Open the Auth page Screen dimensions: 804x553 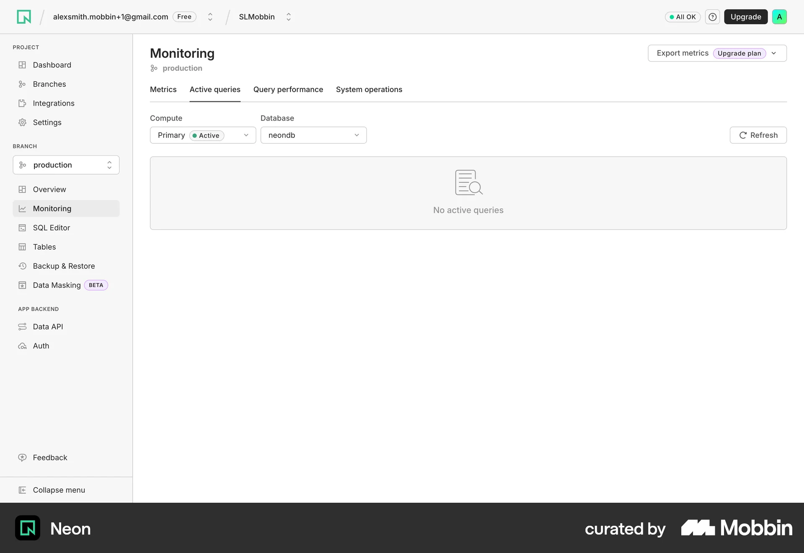click(x=66, y=346)
